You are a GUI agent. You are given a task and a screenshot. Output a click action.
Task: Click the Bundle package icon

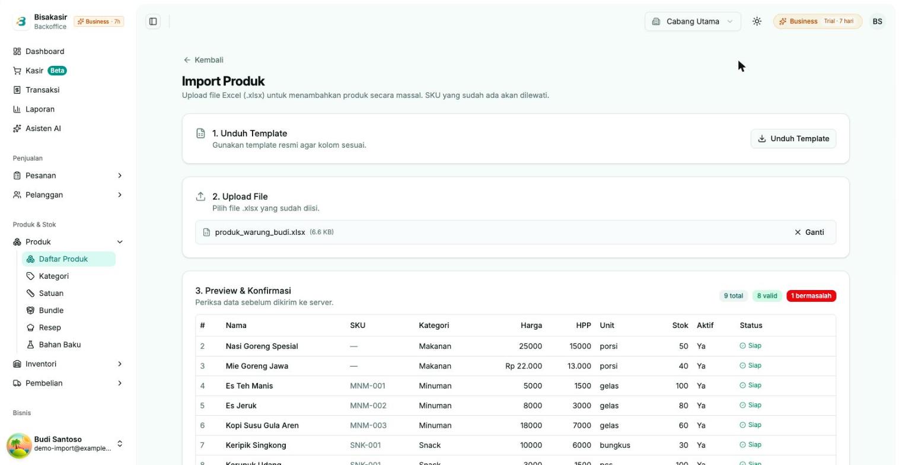click(x=31, y=311)
